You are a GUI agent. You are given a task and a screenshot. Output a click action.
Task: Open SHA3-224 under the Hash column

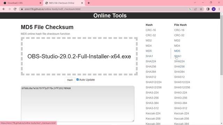pos(152,93)
